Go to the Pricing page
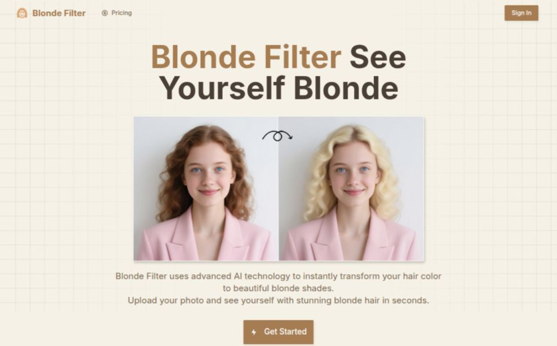The width and height of the screenshot is (557, 346). tap(121, 13)
